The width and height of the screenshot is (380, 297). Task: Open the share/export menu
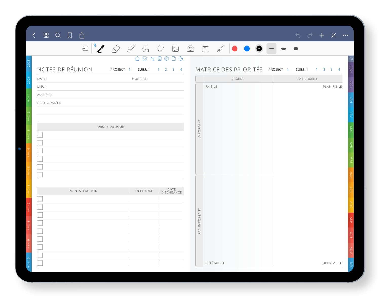click(x=82, y=35)
